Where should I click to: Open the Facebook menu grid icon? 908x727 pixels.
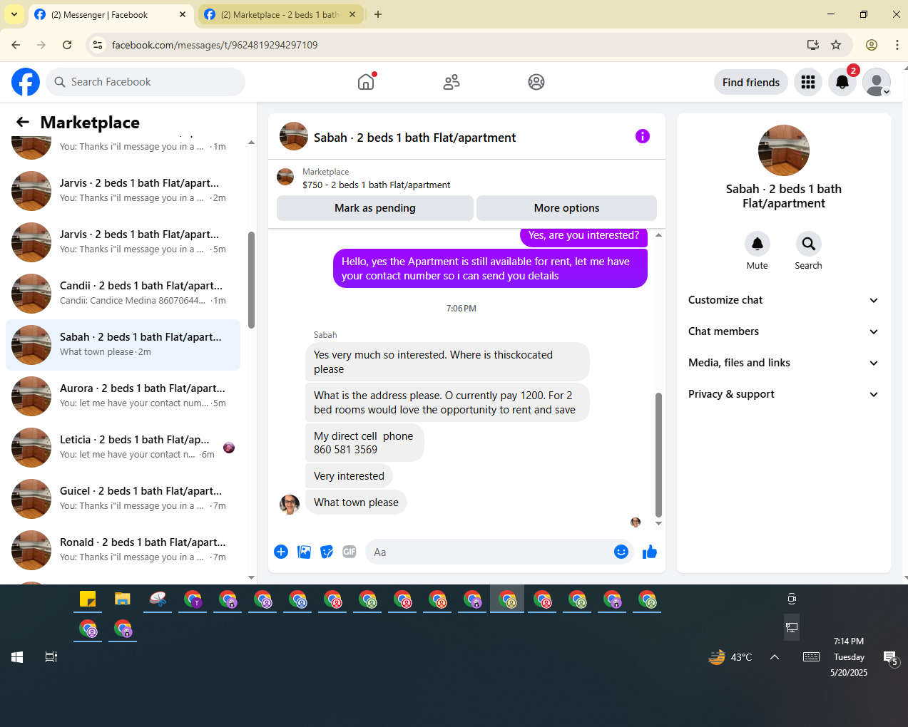click(808, 82)
